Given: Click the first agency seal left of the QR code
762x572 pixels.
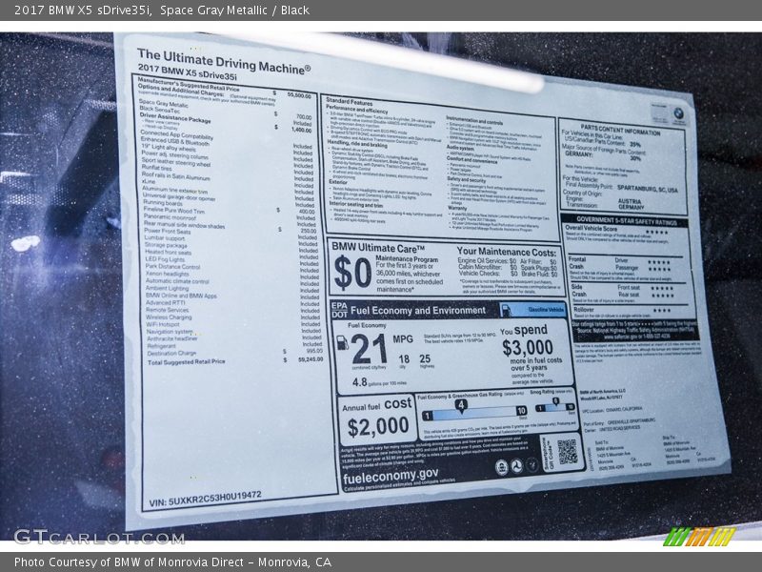Looking at the screenshot, I should (x=502, y=467).
